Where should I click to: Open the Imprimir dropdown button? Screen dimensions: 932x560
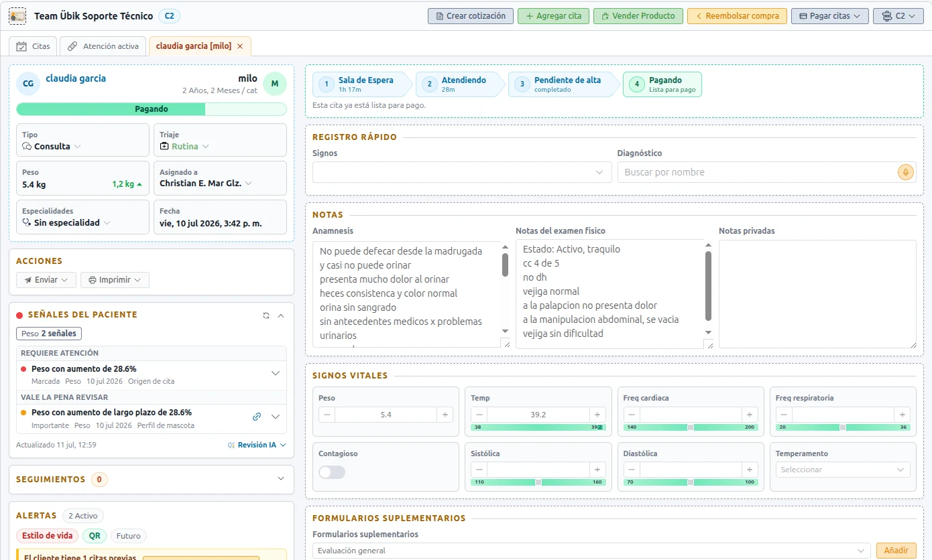(x=115, y=280)
